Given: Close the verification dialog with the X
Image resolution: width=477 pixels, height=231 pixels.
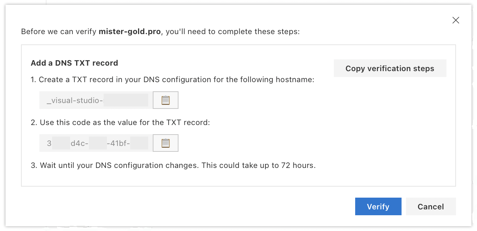Looking at the screenshot, I should [456, 20].
